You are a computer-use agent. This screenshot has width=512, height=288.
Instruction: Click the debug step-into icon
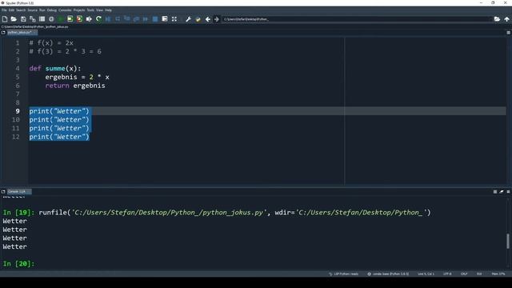tap(127, 19)
